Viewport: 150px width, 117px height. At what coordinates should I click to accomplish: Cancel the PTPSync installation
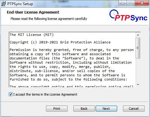click(134, 109)
